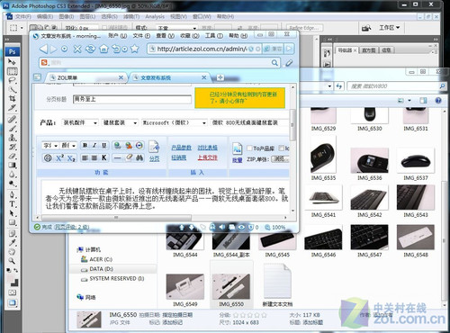Select the Healing Brush tool
The image size is (450, 333).
[x=13, y=120]
